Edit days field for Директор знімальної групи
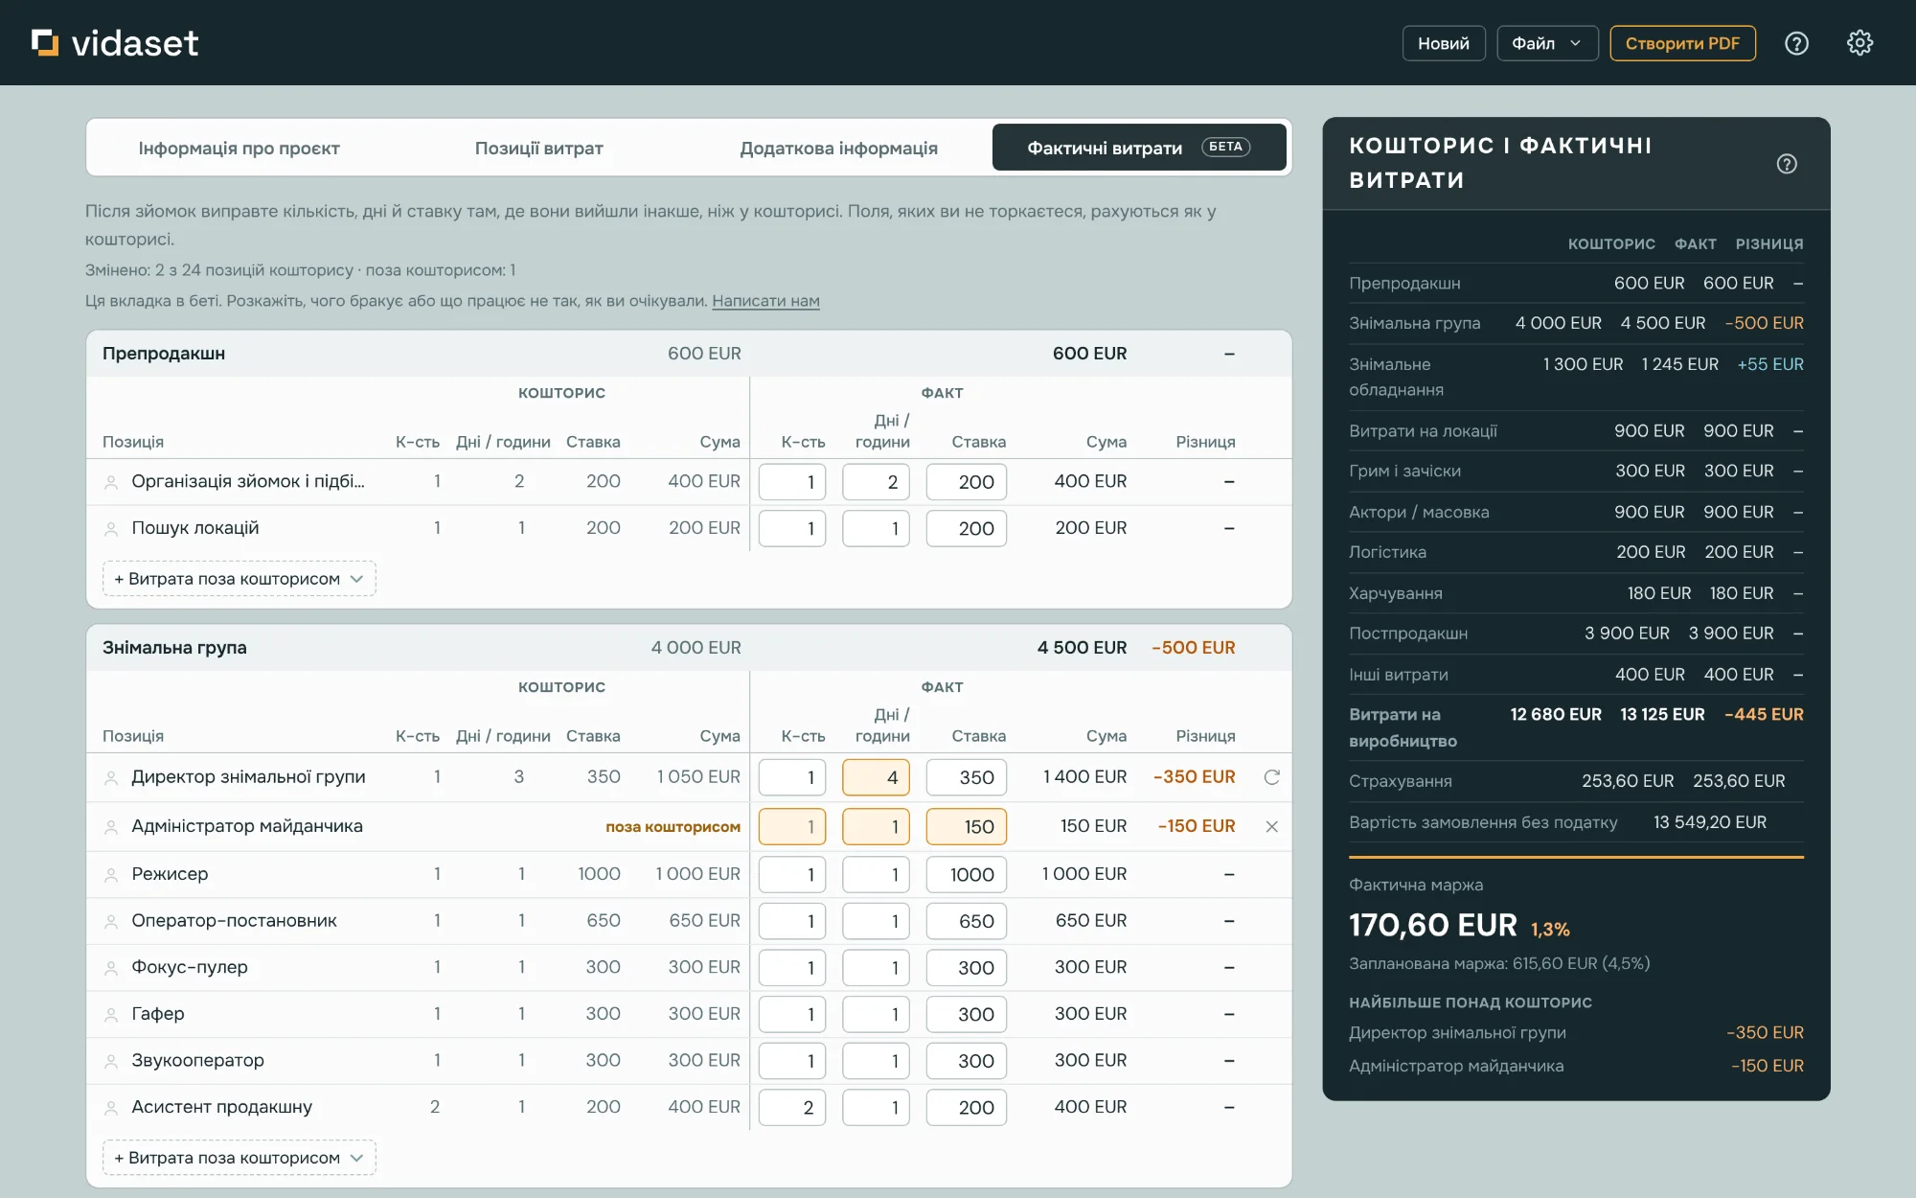Viewport: 1916px width, 1198px height. pyautogui.click(x=876, y=777)
